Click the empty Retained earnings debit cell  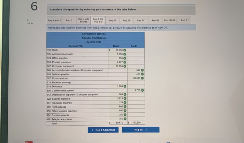coord(118,82)
